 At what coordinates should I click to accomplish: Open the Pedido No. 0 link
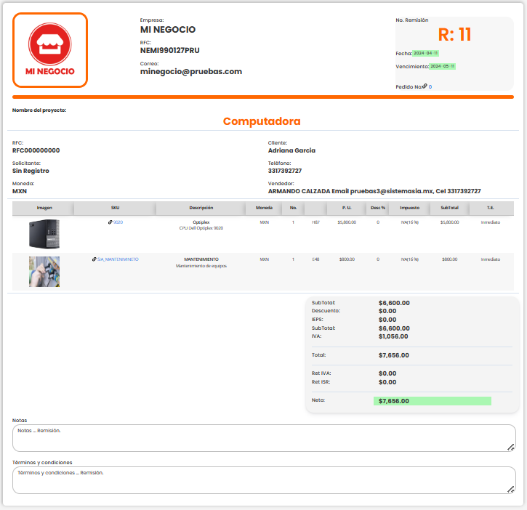pos(430,87)
